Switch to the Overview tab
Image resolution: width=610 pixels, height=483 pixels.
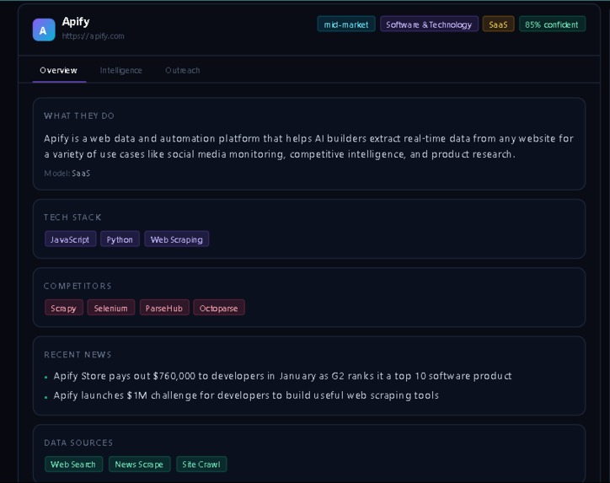pos(58,71)
